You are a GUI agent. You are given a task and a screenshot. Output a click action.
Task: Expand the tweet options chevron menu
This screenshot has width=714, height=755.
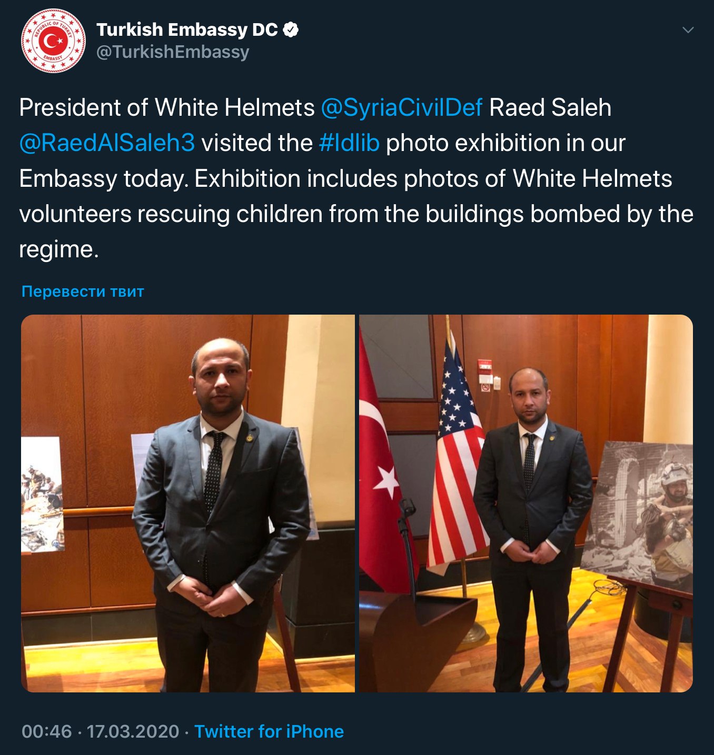688,30
